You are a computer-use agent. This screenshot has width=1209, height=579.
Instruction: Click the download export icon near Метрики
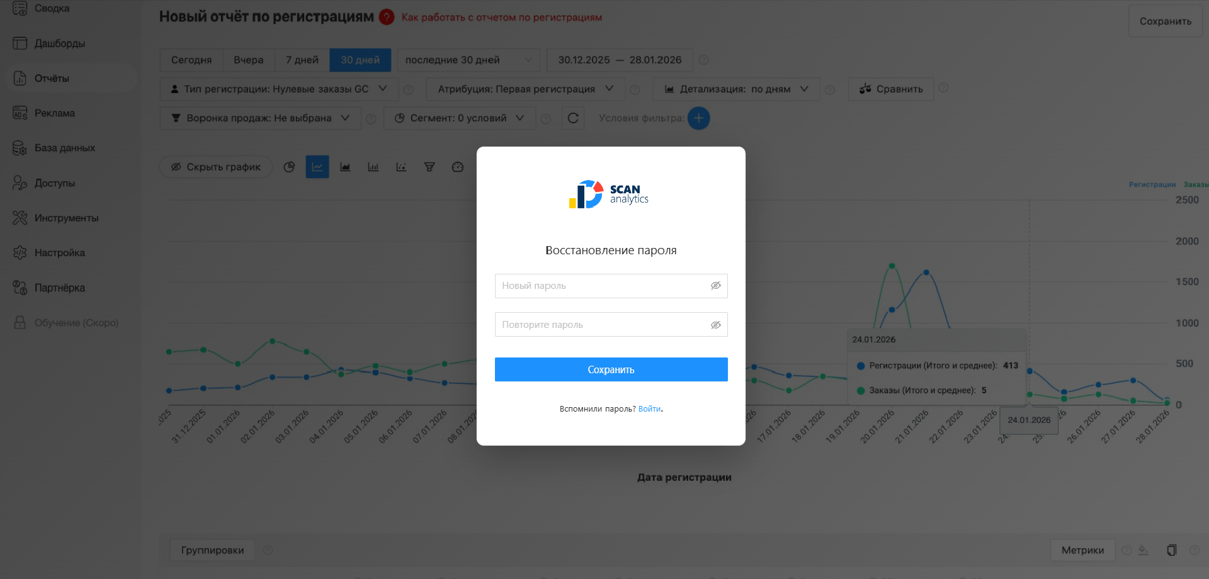click(1144, 550)
